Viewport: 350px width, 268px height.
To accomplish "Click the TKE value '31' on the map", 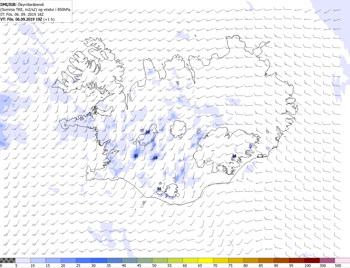I will point(136,156).
